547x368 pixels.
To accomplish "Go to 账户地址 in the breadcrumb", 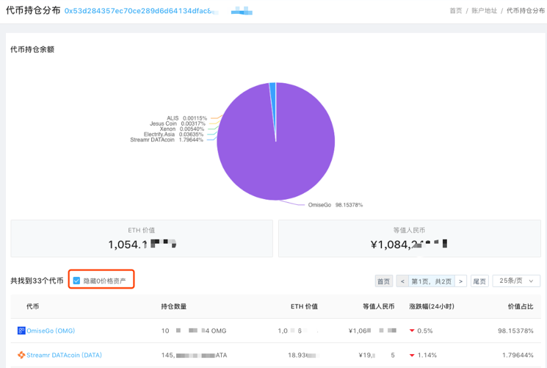I will point(484,11).
